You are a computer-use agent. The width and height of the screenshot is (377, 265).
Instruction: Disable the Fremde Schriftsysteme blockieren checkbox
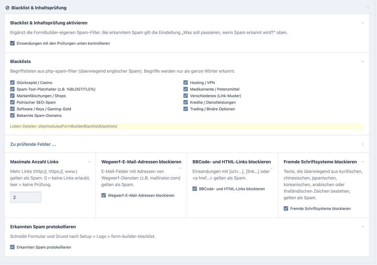(x=286, y=208)
